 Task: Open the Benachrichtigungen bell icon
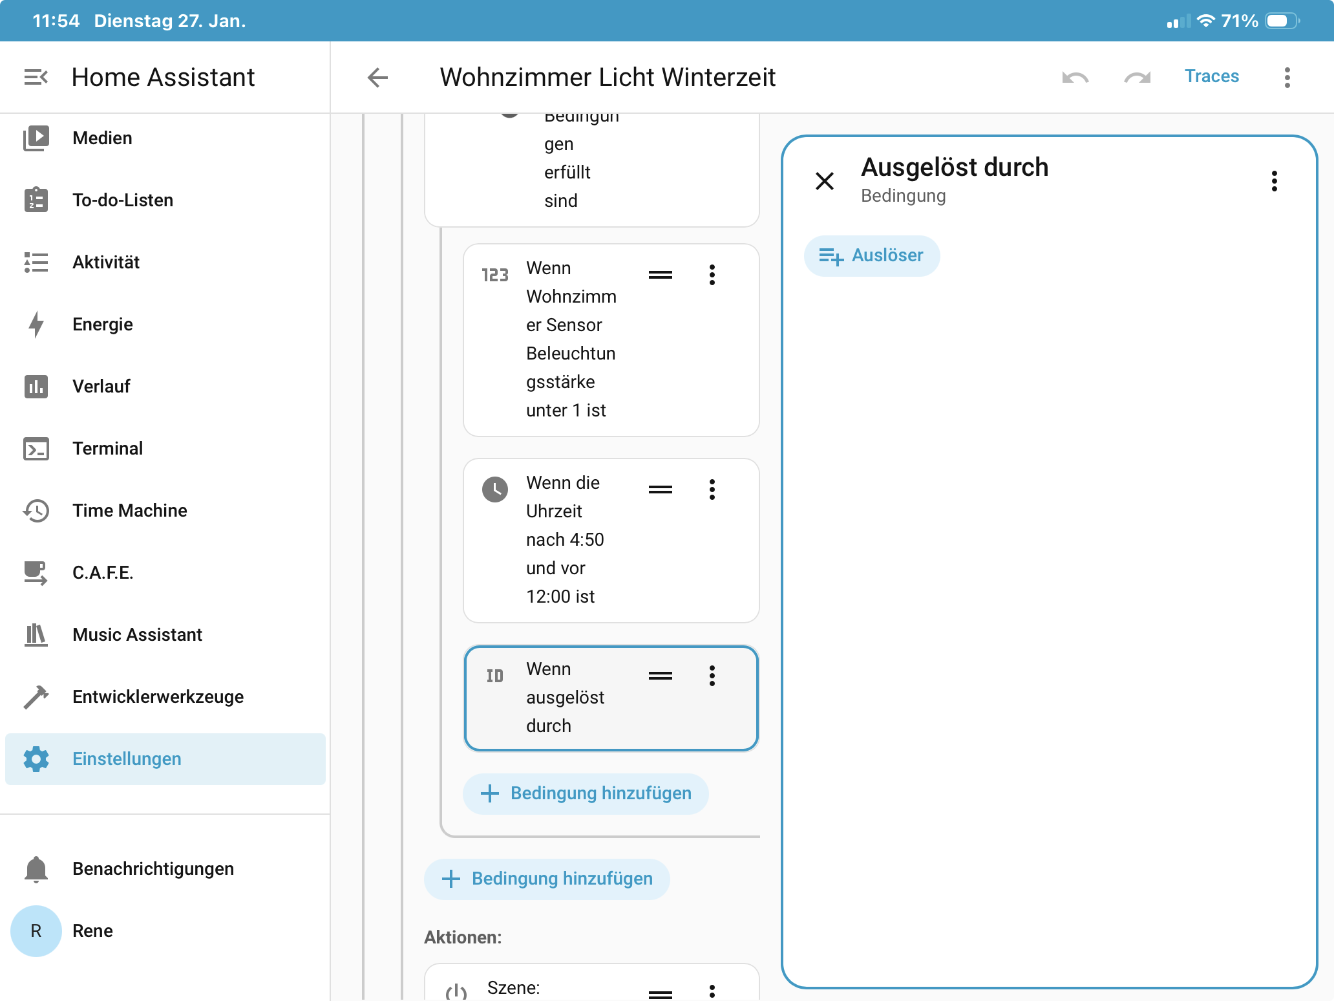coord(36,869)
